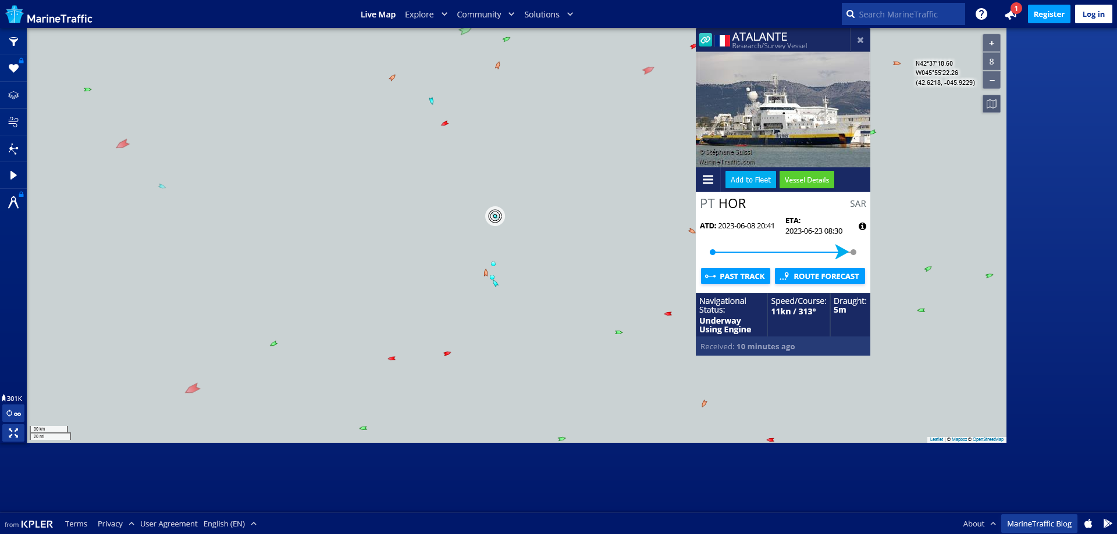1117x534 pixels.
Task: Open density maps network icon
Action: [13, 149]
